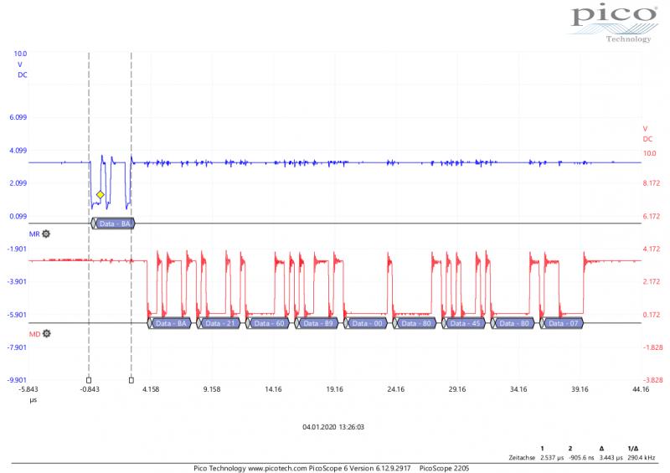
Task: Open the MD channel gear settings
Action: click(47, 333)
